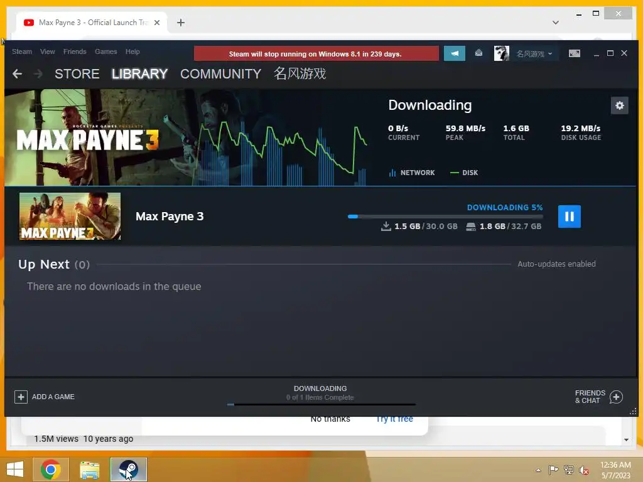Click the Add a Game plus icon
Viewport: 643px width, 482px height.
tap(21, 397)
